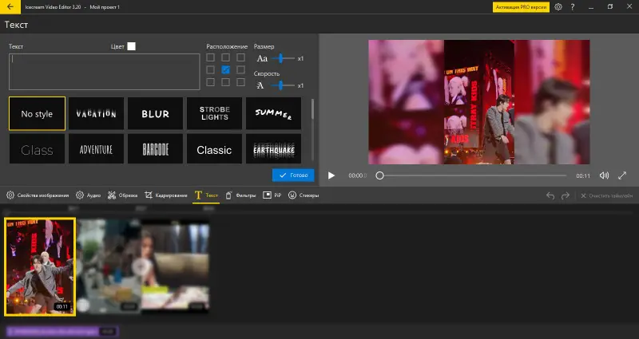Mute the preview with the speaker icon
The image size is (639, 339).
tap(604, 175)
